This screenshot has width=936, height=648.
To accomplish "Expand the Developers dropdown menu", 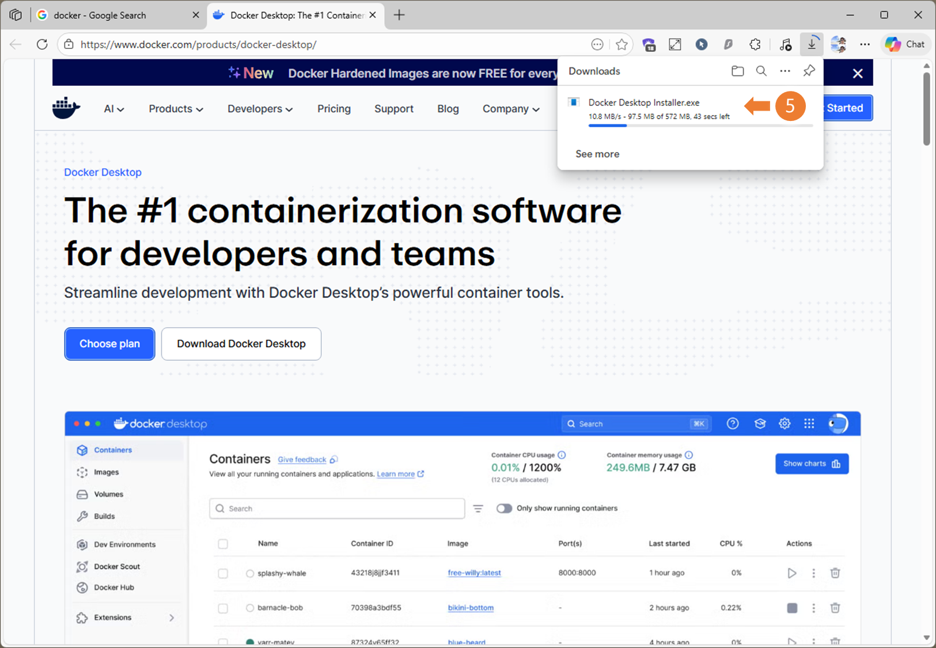I will coord(260,109).
